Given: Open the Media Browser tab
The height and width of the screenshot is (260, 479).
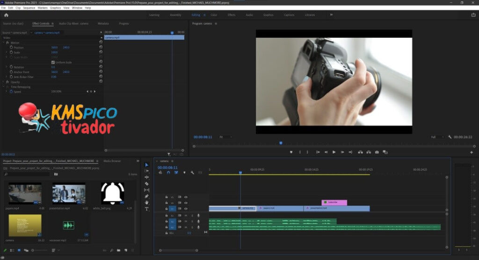Looking at the screenshot, I should click(x=112, y=161).
